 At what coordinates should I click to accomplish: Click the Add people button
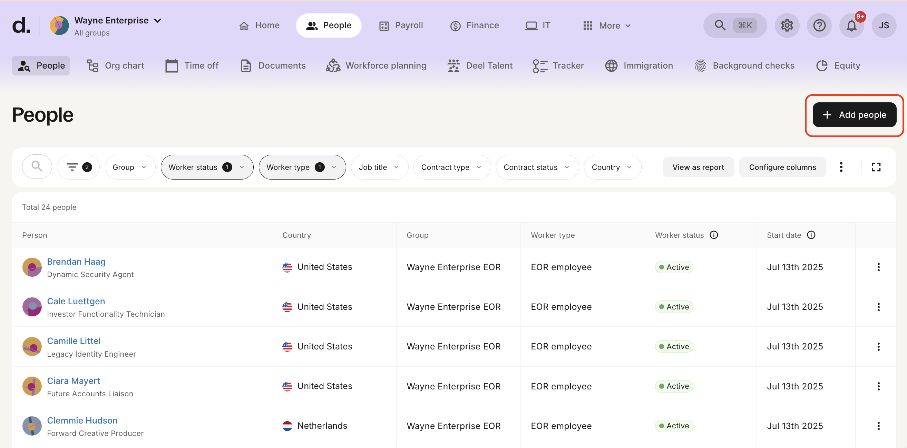pyautogui.click(x=854, y=115)
